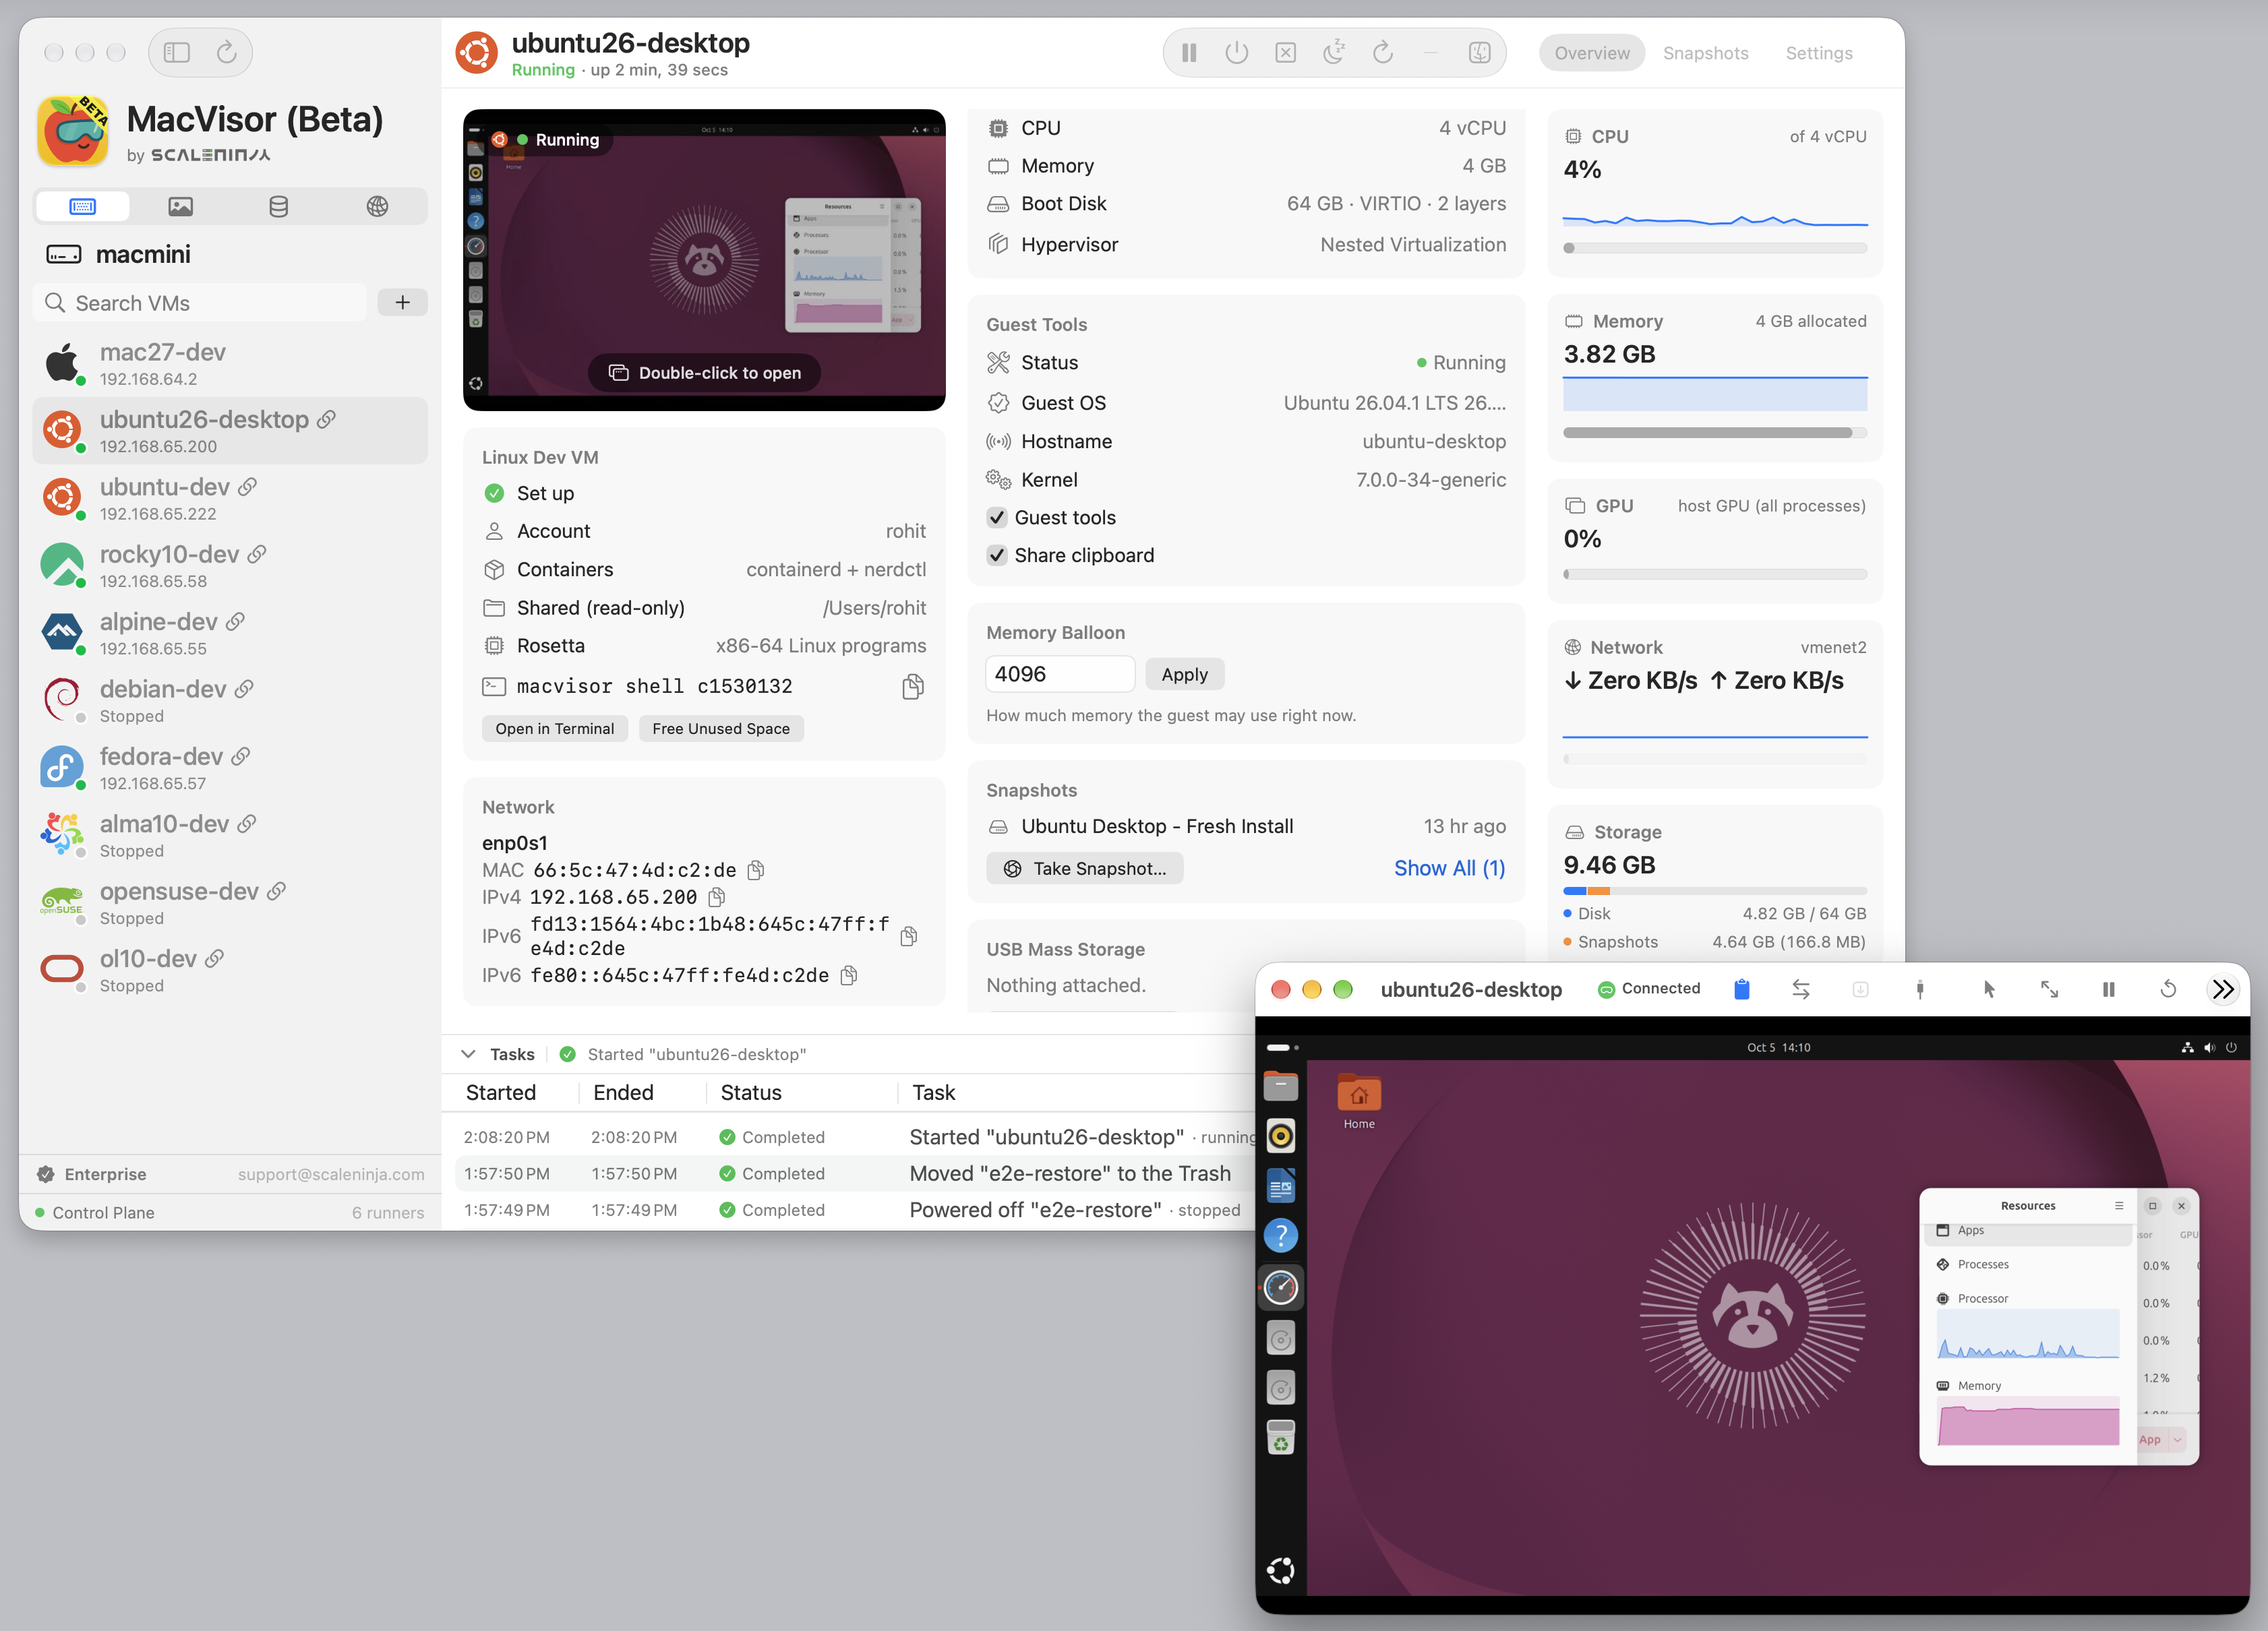
Task: Click the Search VMs field
Action: [x=200, y=303]
